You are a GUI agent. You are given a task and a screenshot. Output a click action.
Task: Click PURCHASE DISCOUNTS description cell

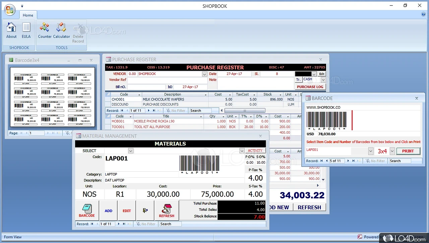(x=175, y=104)
